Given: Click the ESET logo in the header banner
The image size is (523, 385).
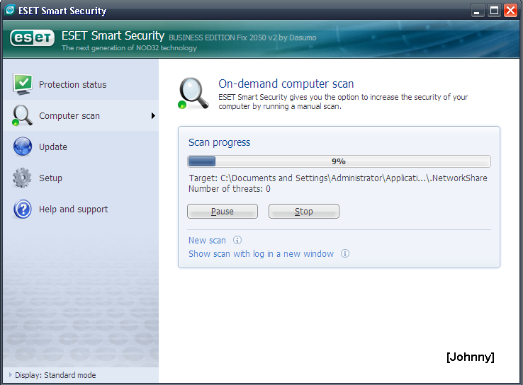Looking at the screenshot, I should (32, 38).
